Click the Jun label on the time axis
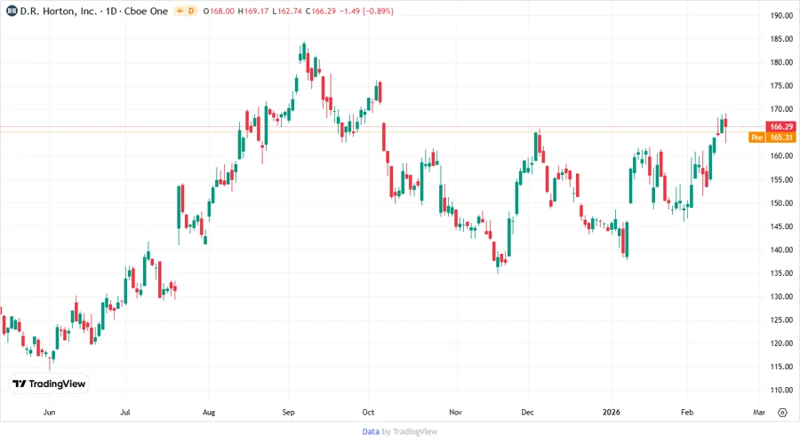This screenshot has width=800, height=442. tap(49, 412)
